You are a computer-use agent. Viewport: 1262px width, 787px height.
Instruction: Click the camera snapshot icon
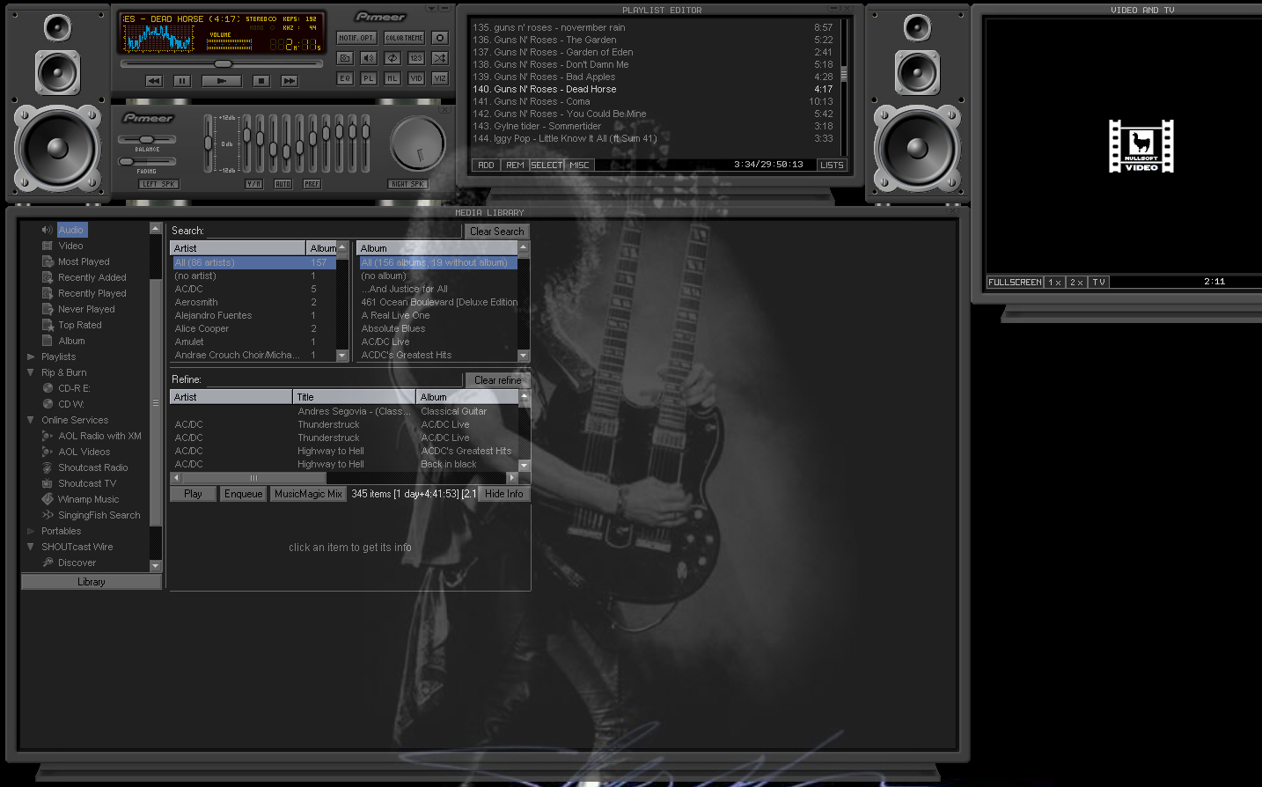coord(345,58)
